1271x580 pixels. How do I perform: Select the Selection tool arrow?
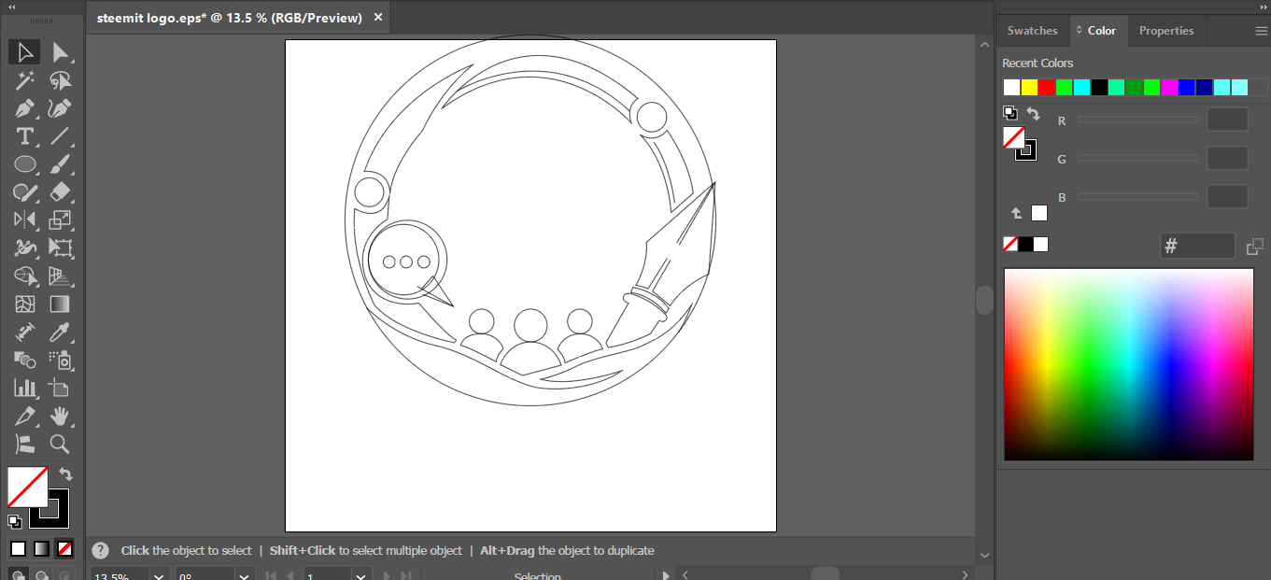(25, 52)
